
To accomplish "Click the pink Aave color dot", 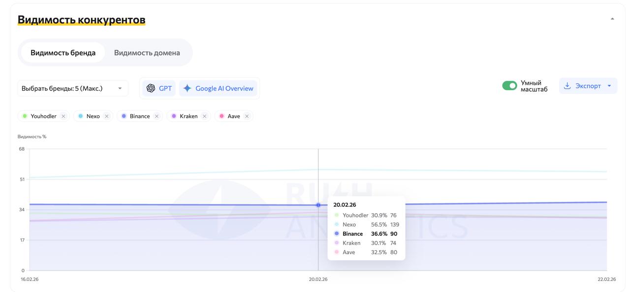I will [221, 116].
